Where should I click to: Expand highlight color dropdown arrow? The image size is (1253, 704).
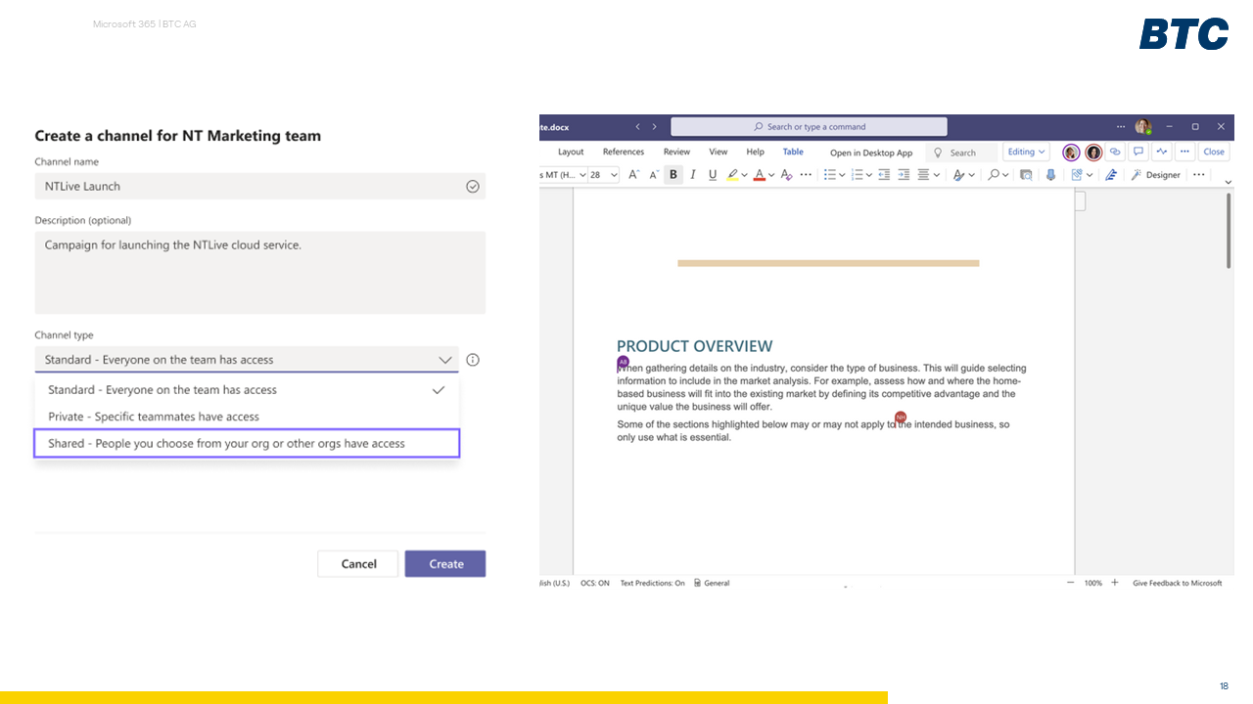(745, 176)
